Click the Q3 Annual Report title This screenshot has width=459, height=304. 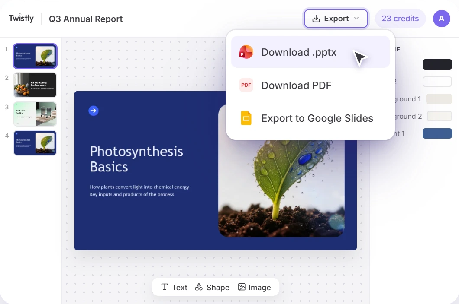point(85,19)
